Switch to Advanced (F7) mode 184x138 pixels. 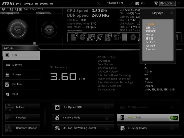click(x=115, y=3)
